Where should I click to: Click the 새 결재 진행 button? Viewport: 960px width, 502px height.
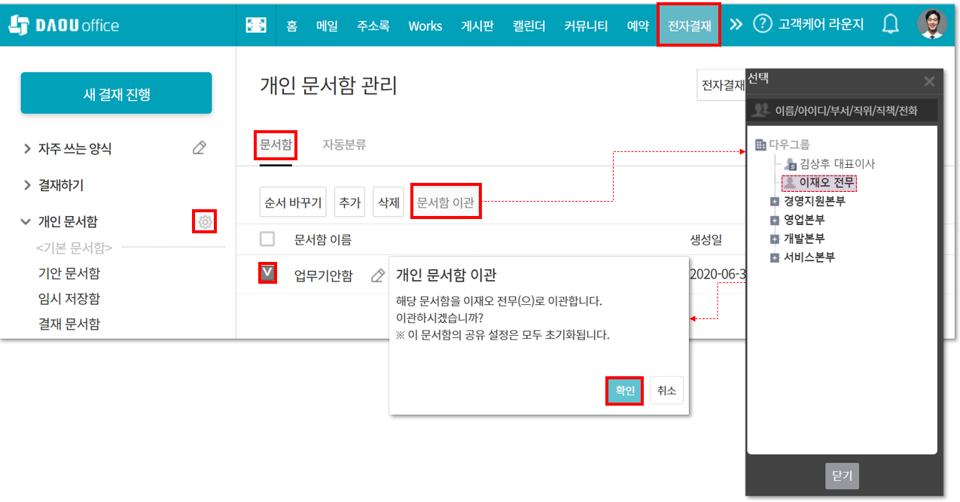(x=116, y=93)
